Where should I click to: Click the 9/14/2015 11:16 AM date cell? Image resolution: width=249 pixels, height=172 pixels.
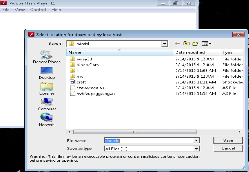(x=196, y=94)
